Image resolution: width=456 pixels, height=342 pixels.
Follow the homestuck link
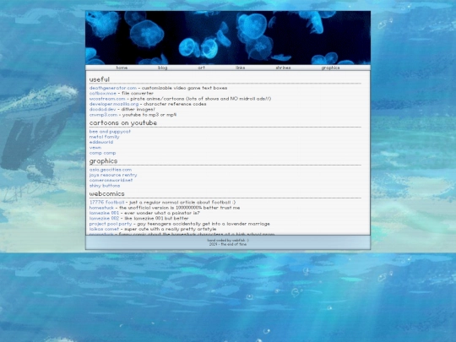[x=101, y=208]
